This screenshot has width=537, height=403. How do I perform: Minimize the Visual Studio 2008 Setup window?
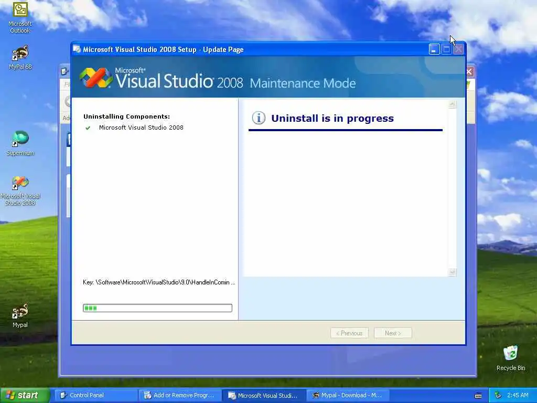(x=434, y=49)
